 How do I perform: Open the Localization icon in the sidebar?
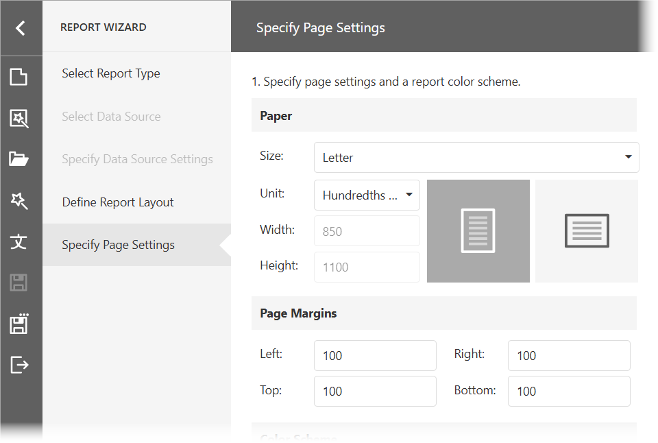coord(19,241)
